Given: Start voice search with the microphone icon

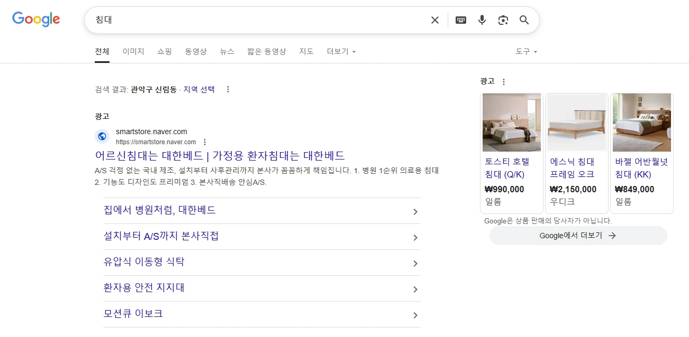Looking at the screenshot, I should pyautogui.click(x=482, y=20).
